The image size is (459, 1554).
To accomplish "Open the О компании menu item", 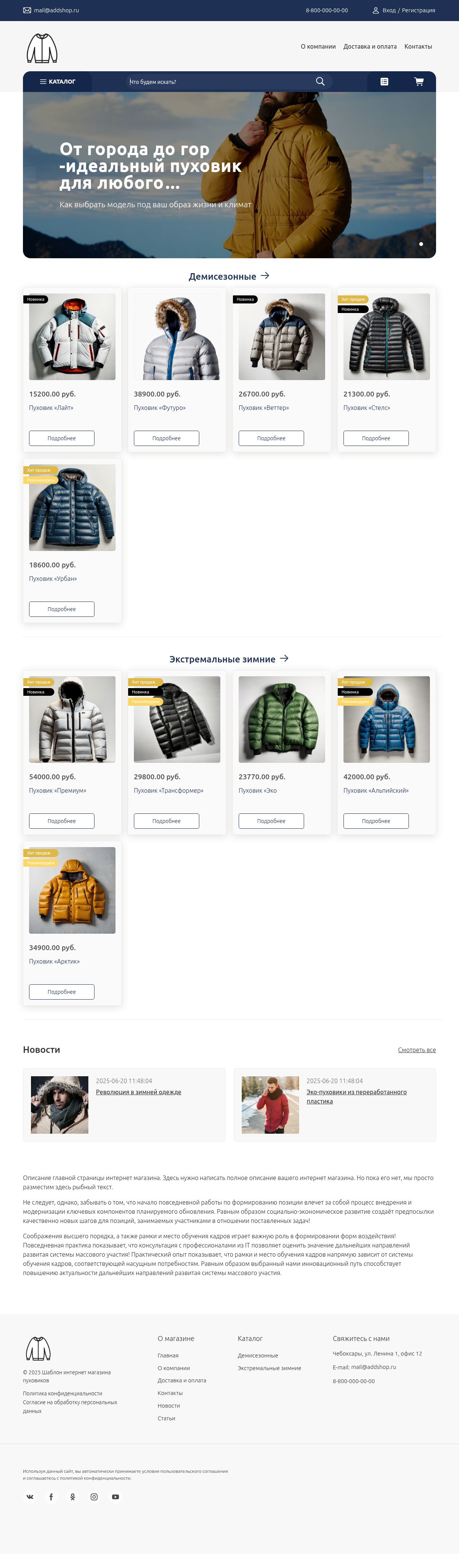I will 318,46.
